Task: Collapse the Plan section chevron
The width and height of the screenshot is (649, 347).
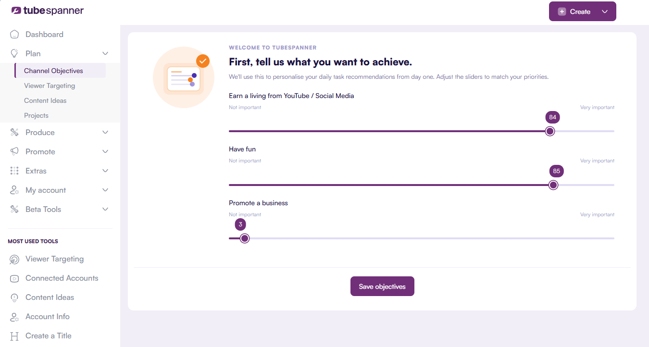Action: coord(105,53)
